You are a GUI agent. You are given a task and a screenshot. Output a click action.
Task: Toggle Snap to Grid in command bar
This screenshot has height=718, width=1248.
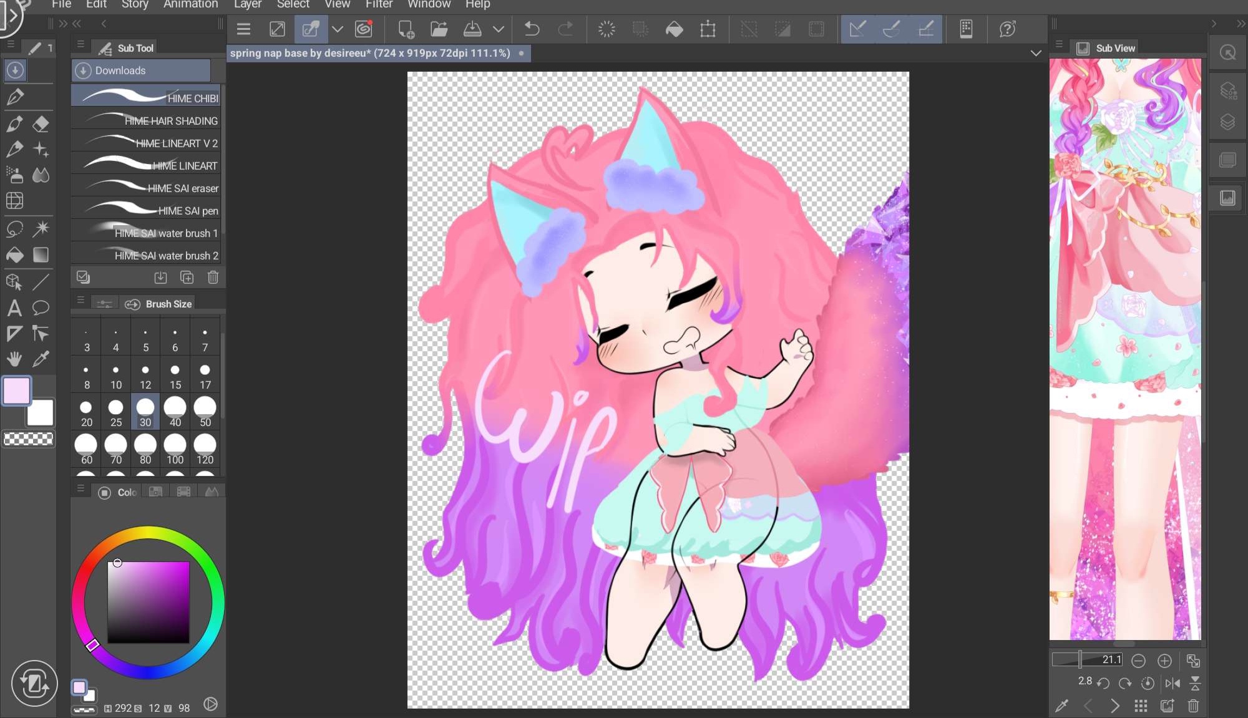click(926, 29)
